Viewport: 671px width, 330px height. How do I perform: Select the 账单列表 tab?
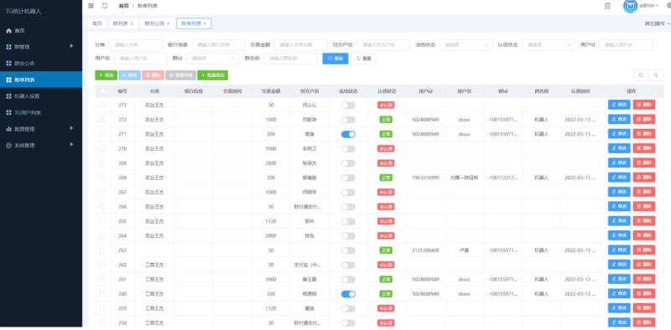tap(194, 23)
